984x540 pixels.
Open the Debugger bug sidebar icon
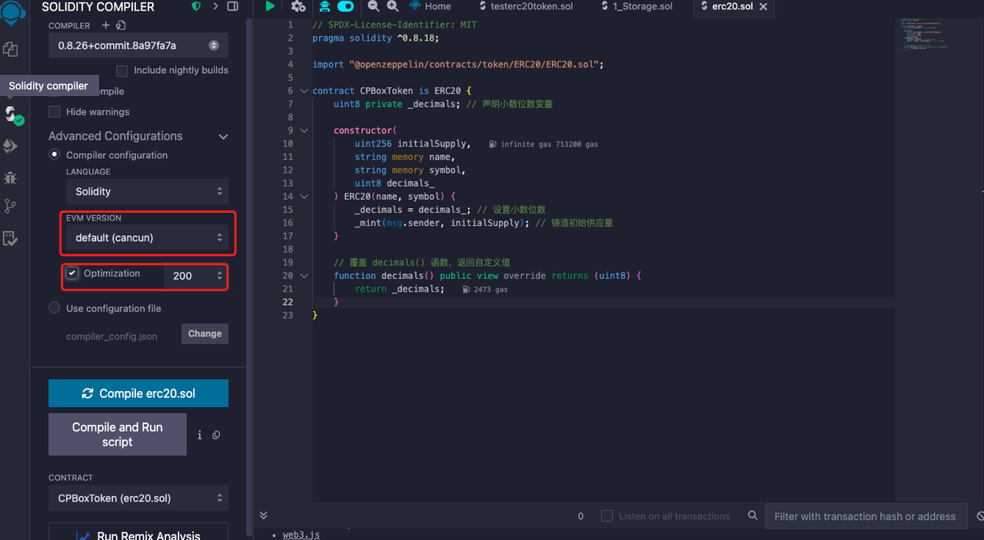(11, 177)
